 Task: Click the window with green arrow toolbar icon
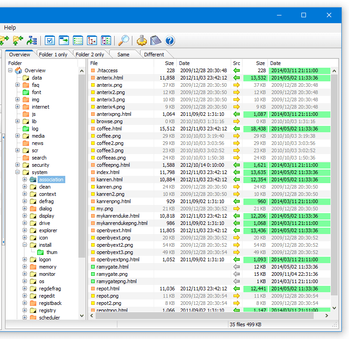(64, 40)
